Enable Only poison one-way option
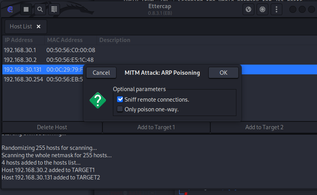This screenshot has height=195, width=317. tap(120, 109)
